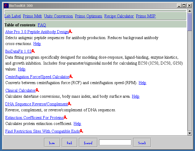Open the BioDataFit 1.02 link
195x151 pixels.
pyautogui.click(x=18, y=51)
